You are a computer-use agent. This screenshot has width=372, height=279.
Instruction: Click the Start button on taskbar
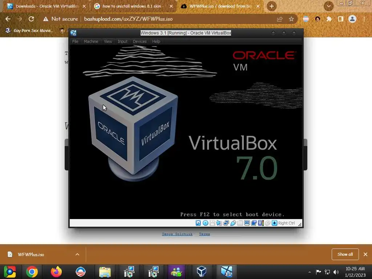(x=10, y=272)
